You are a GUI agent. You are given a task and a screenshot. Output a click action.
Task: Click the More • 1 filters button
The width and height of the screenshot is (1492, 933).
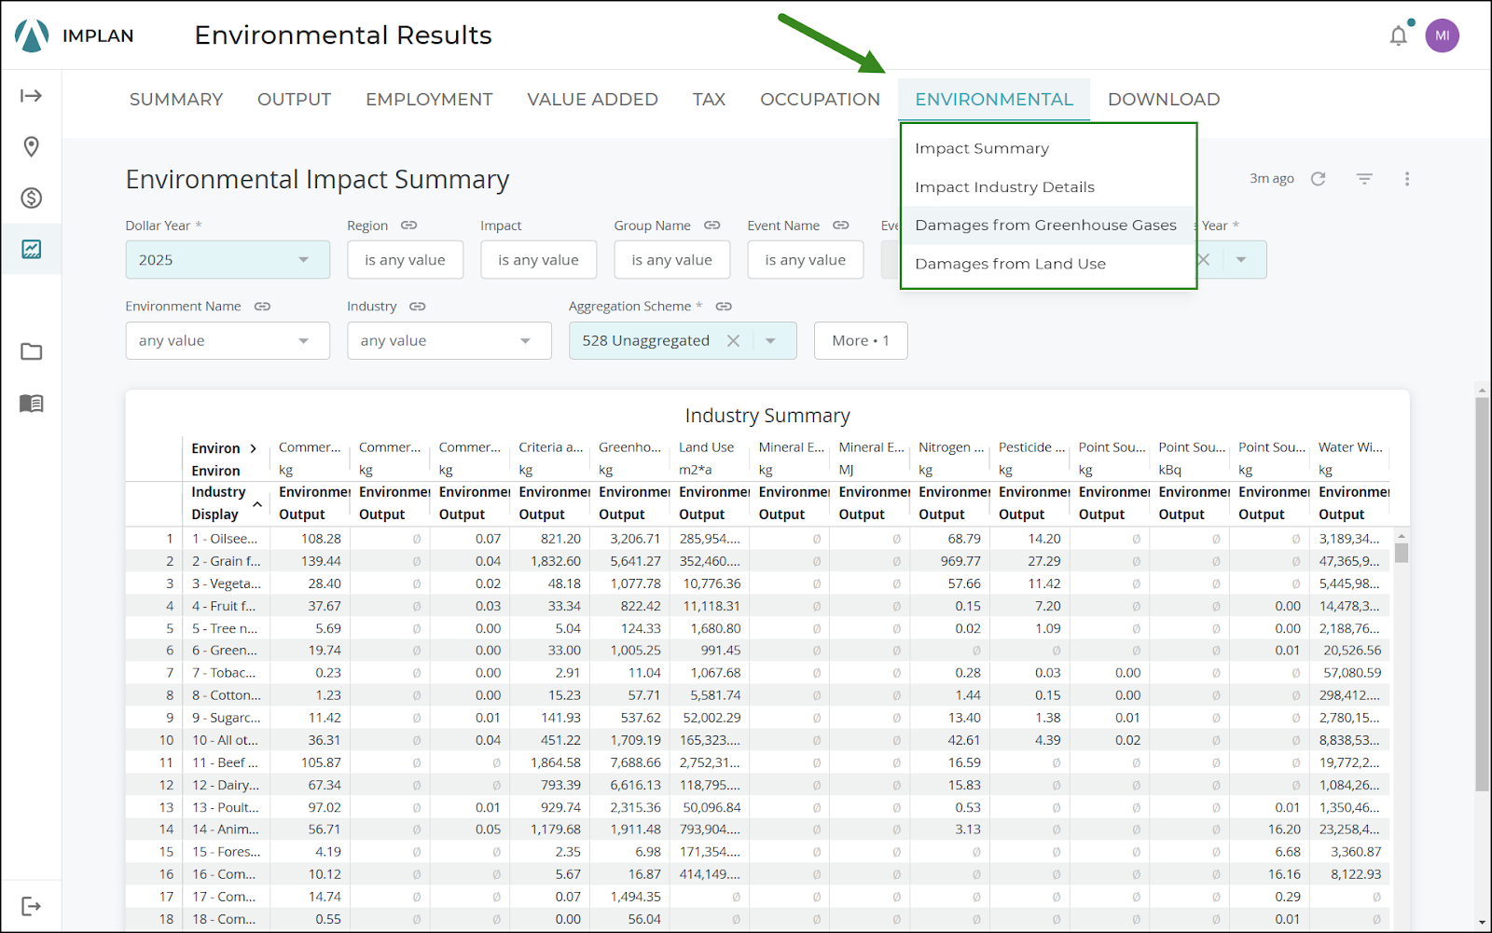861,341
